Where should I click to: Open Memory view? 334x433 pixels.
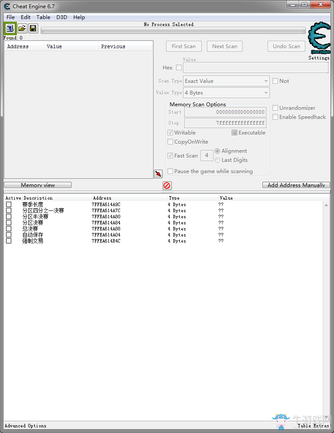click(38, 185)
